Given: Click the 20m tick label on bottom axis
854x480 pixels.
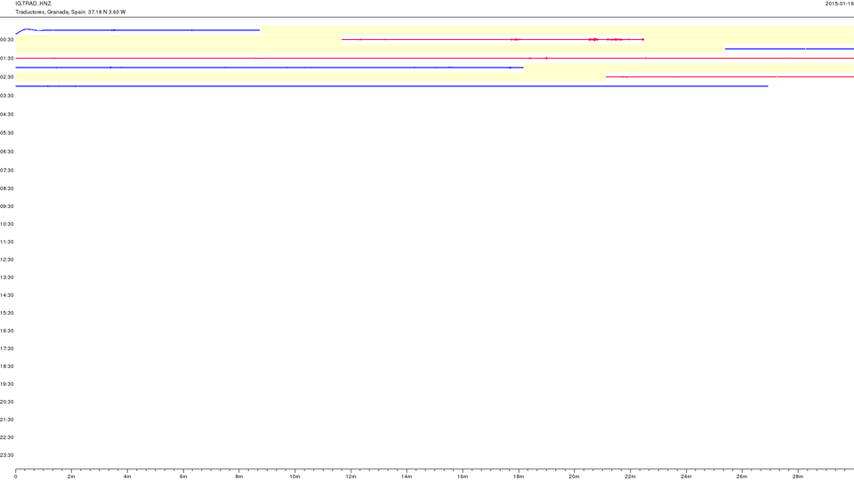Looking at the screenshot, I should click(574, 476).
